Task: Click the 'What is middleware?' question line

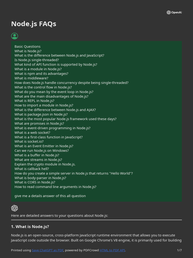Action: click(31, 78)
